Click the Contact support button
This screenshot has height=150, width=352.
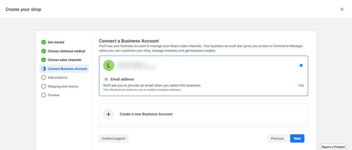pos(113,139)
